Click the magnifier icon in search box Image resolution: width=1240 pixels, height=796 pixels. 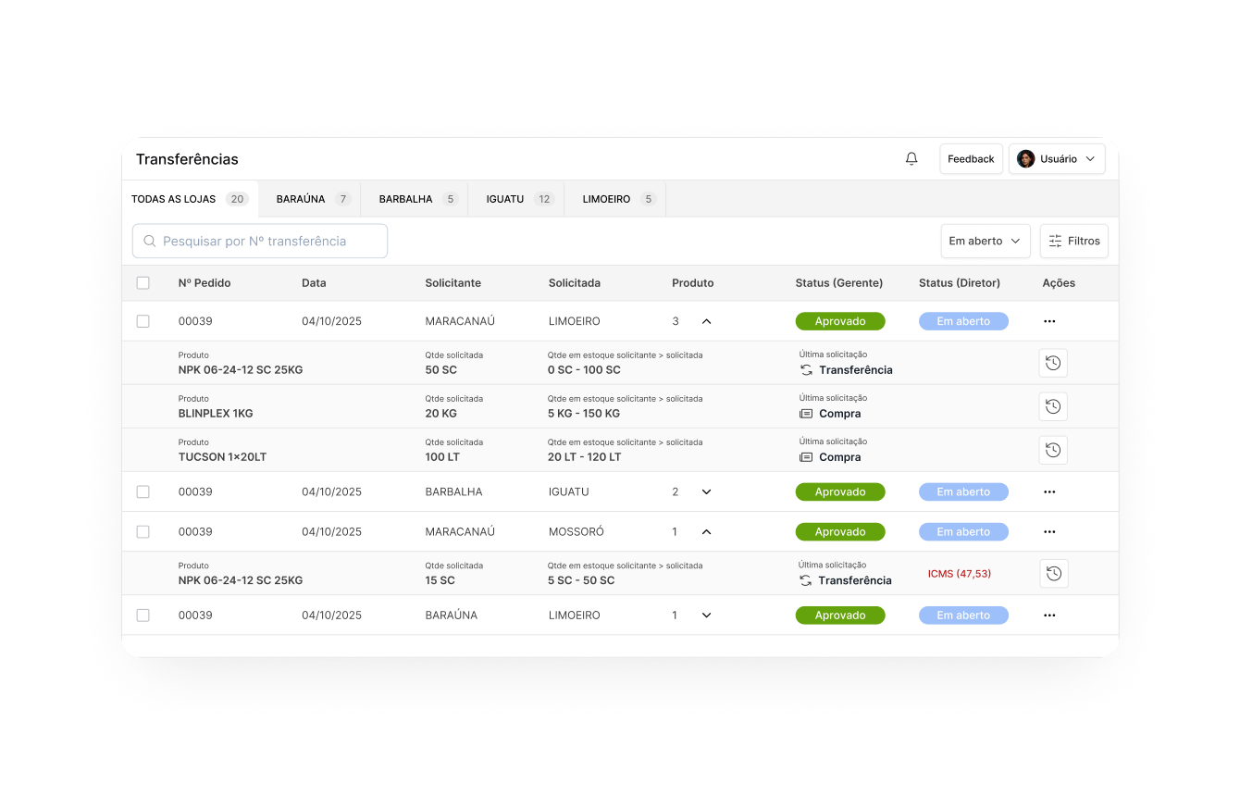click(150, 241)
